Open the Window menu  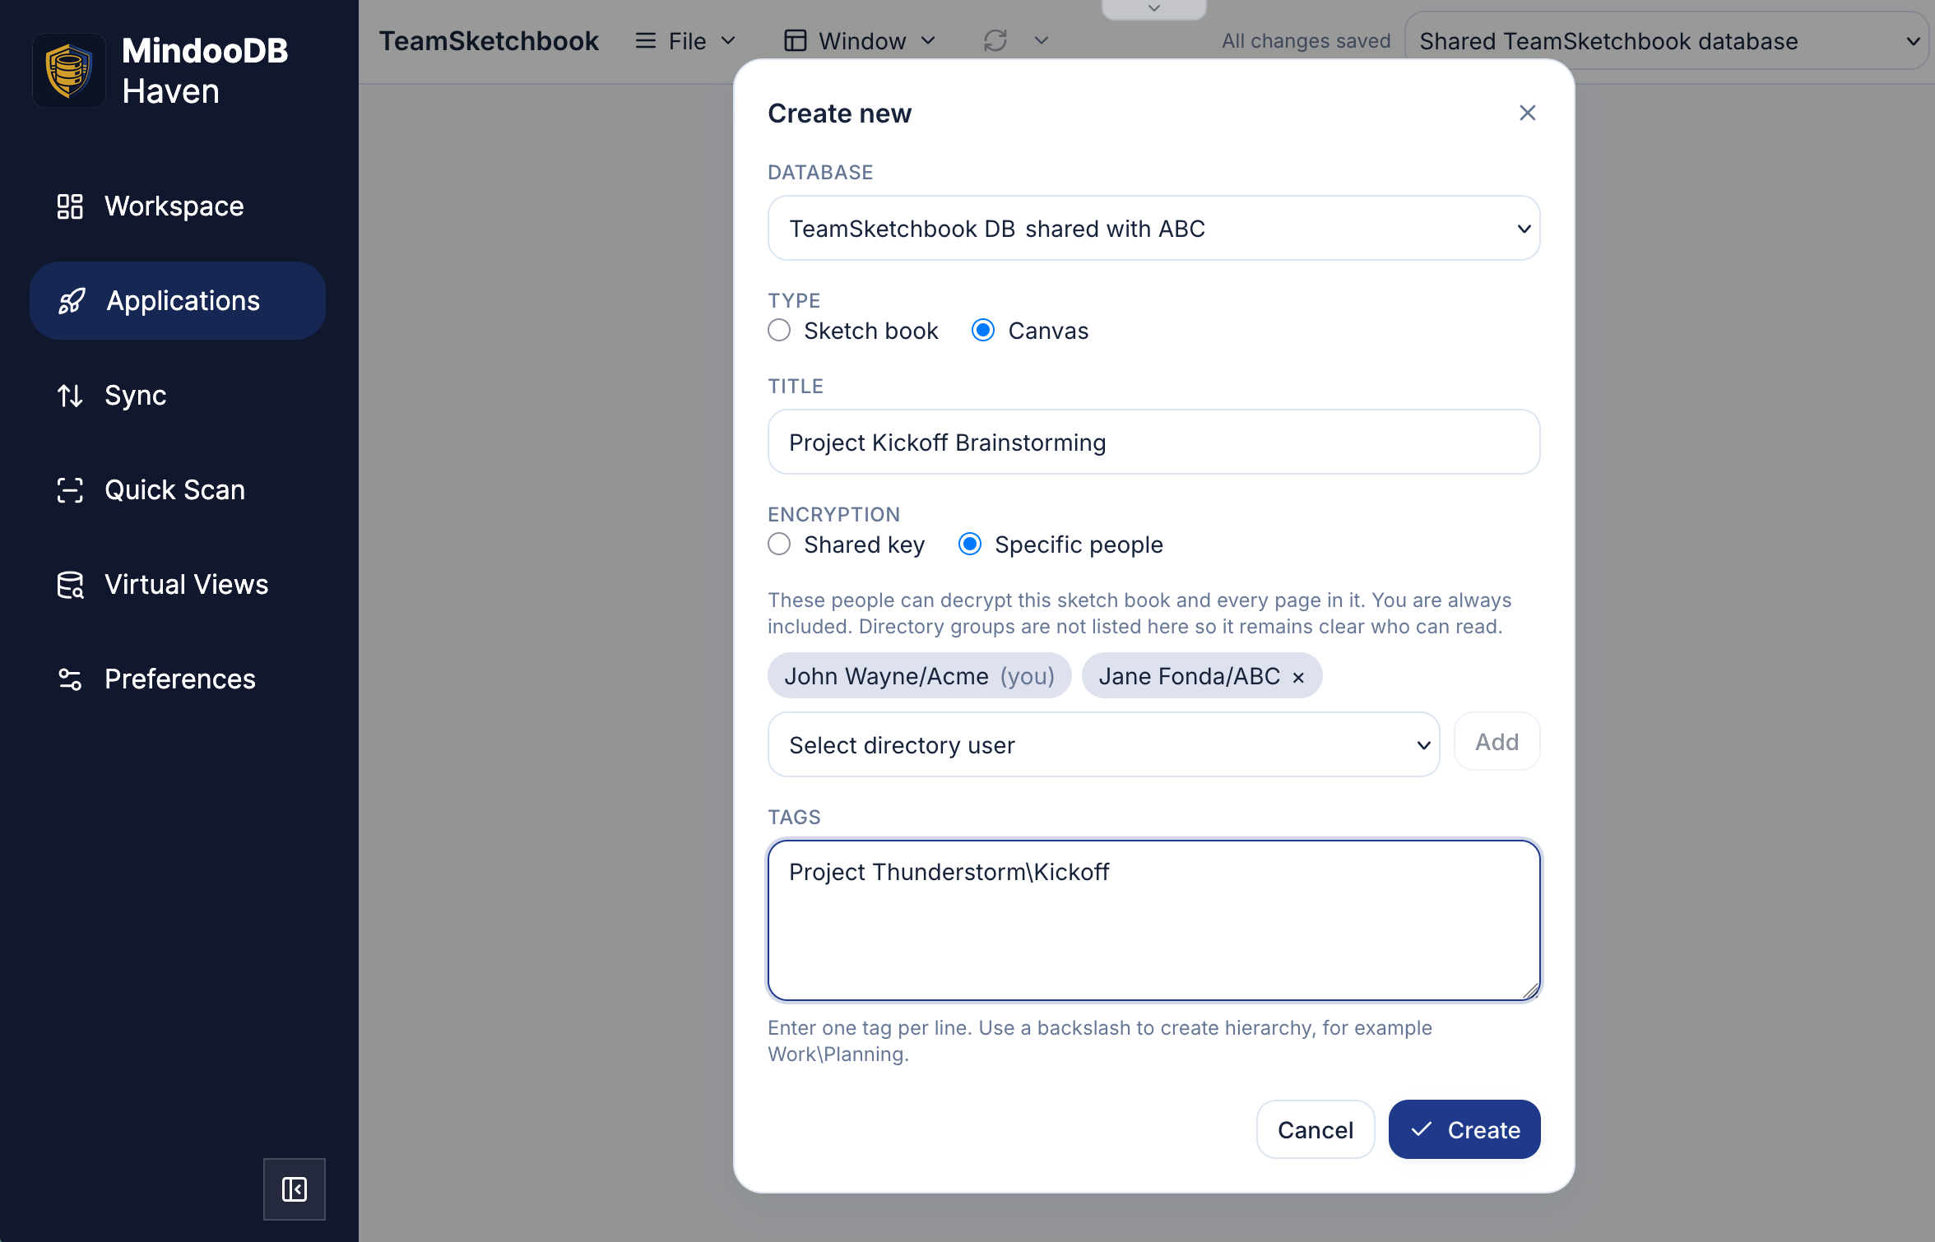tap(861, 41)
